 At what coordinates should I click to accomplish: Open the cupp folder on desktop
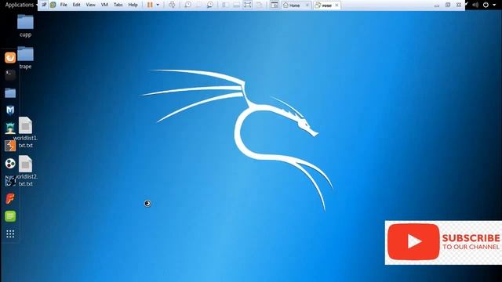[x=25, y=26]
